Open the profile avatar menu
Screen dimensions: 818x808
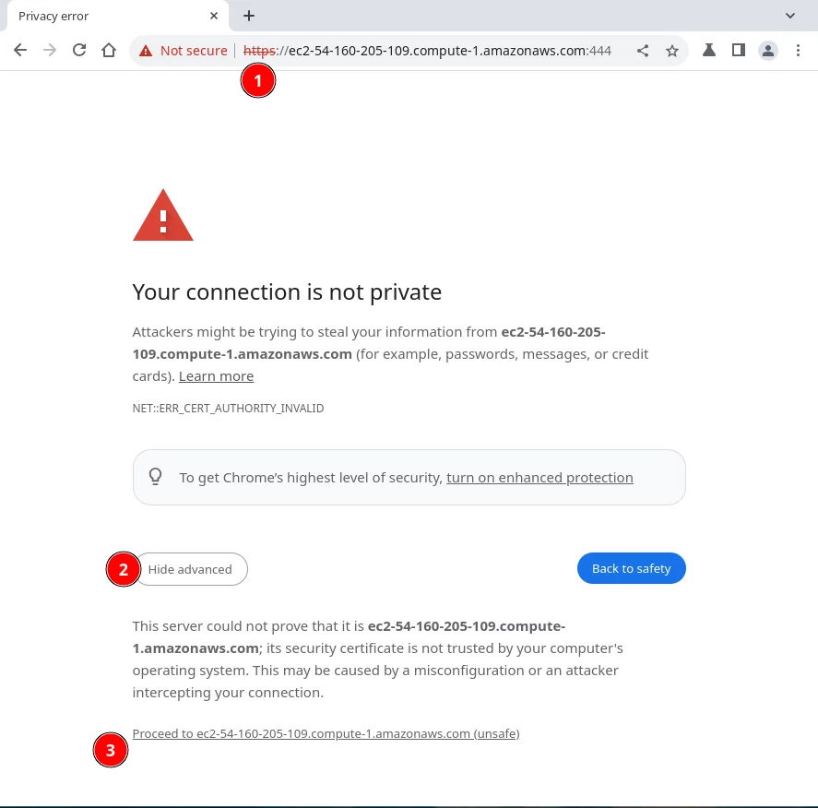pyautogui.click(x=768, y=51)
